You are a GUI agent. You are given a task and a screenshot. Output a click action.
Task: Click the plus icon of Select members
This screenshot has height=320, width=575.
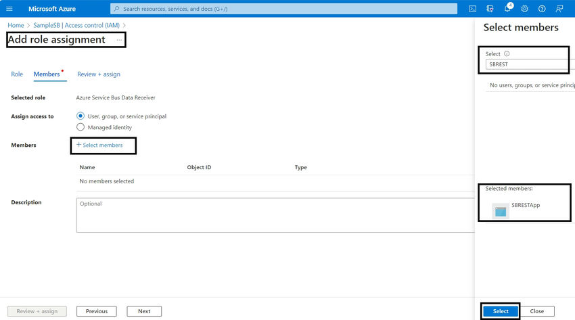pyautogui.click(x=78, y=145)
